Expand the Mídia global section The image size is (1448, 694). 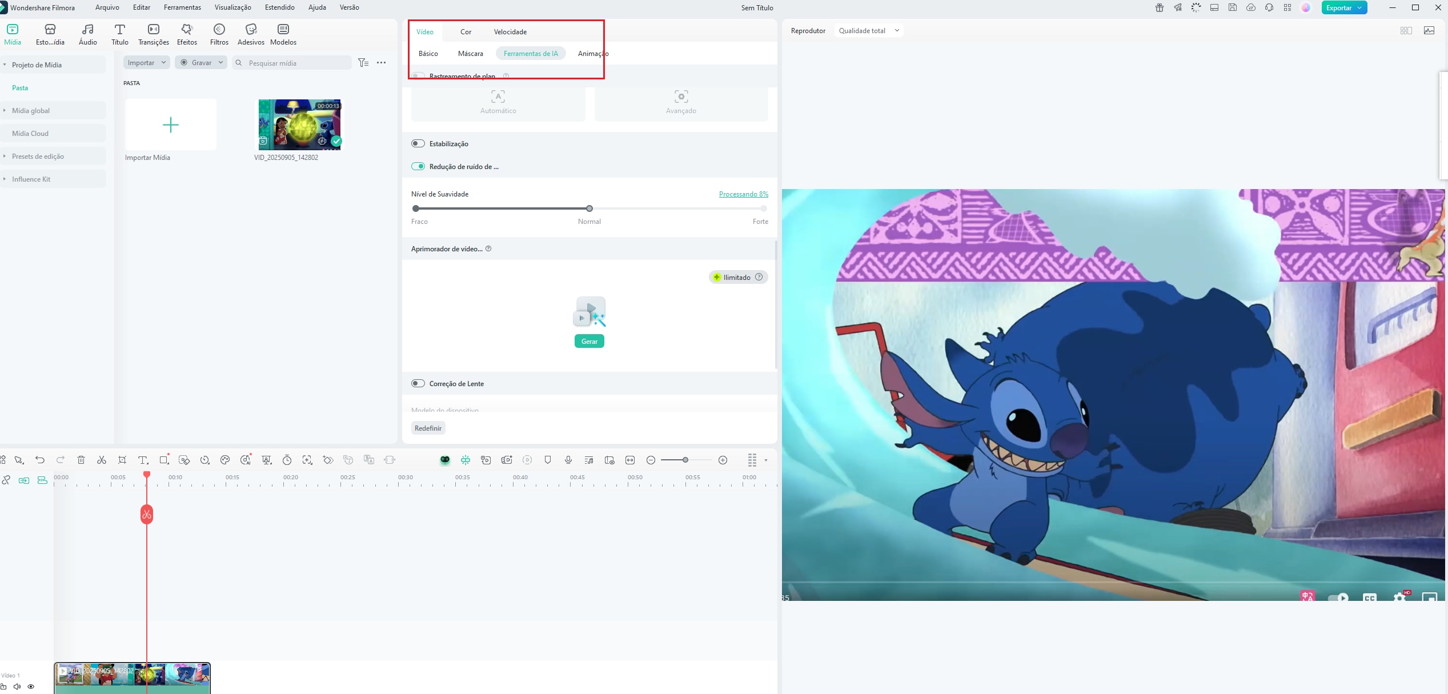5,110
